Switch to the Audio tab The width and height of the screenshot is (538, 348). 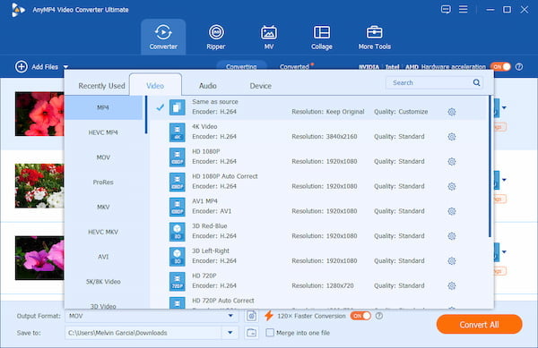pos(208,86)
